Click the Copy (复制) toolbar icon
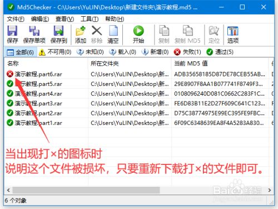 click(x=164, y=31)
